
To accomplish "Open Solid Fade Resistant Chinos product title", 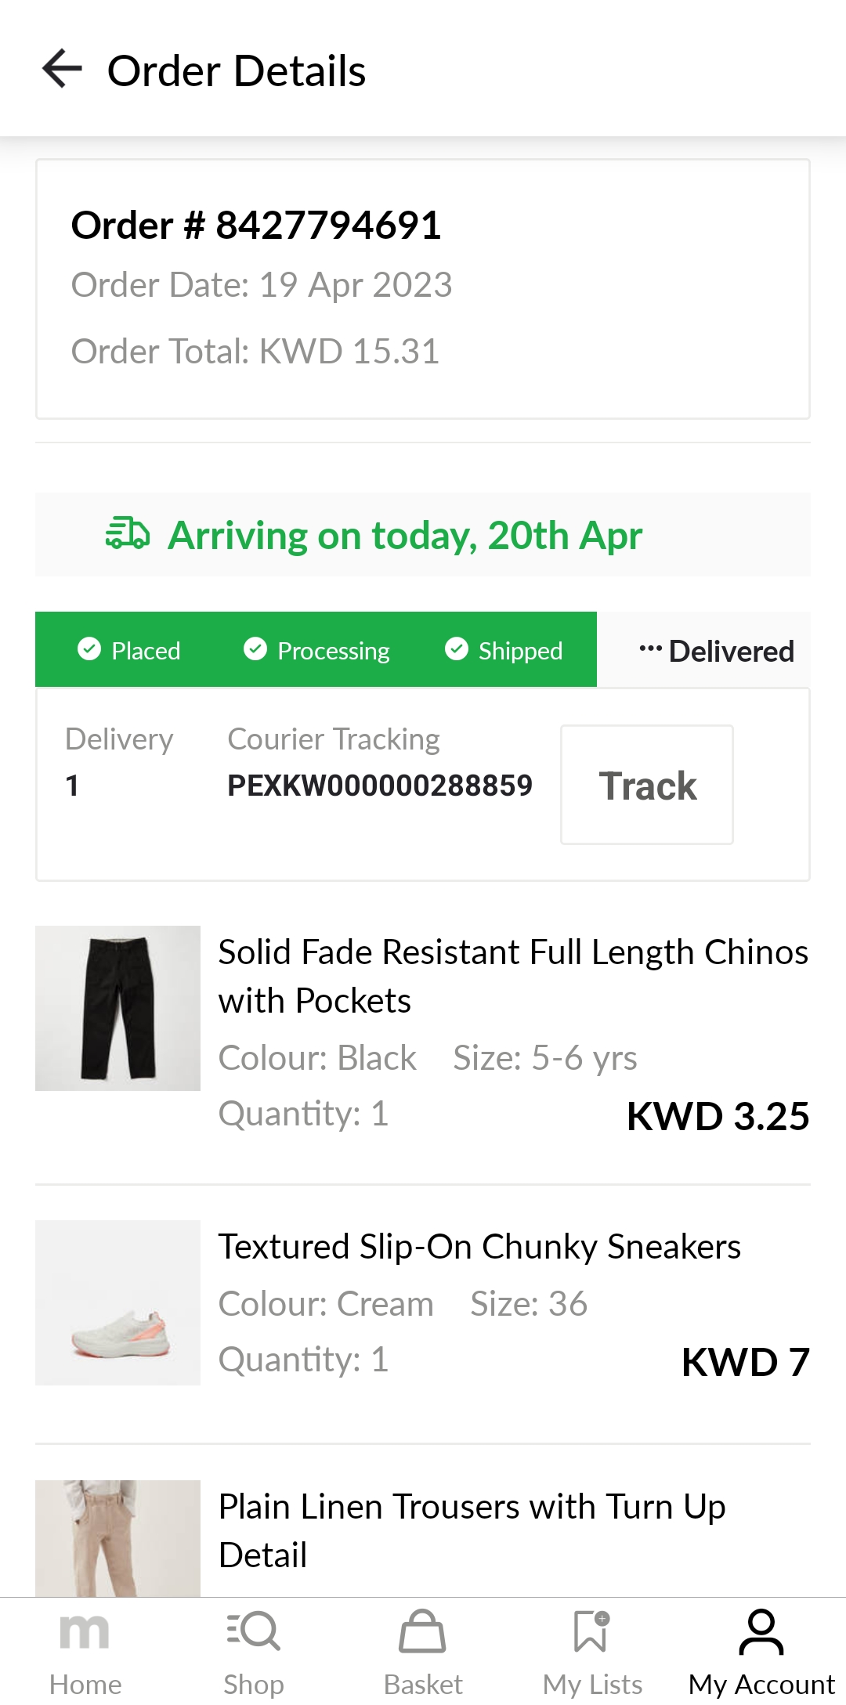I will coord(512,976).
